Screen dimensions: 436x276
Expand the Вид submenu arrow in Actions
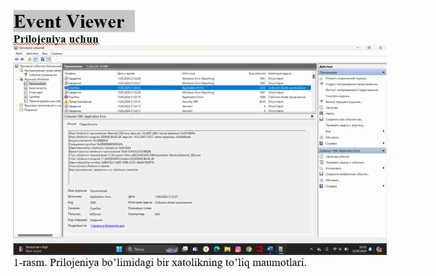coord(383,131)
